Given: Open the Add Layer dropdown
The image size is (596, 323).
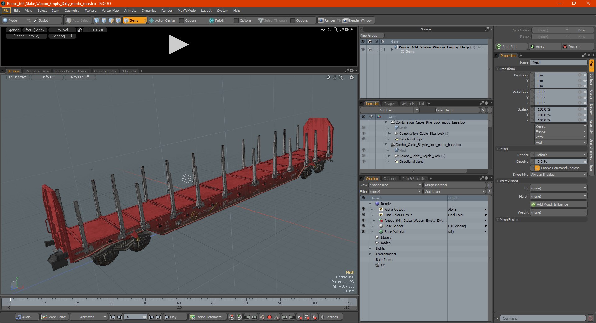Looking at the screenshot, I should click(454, 192).
